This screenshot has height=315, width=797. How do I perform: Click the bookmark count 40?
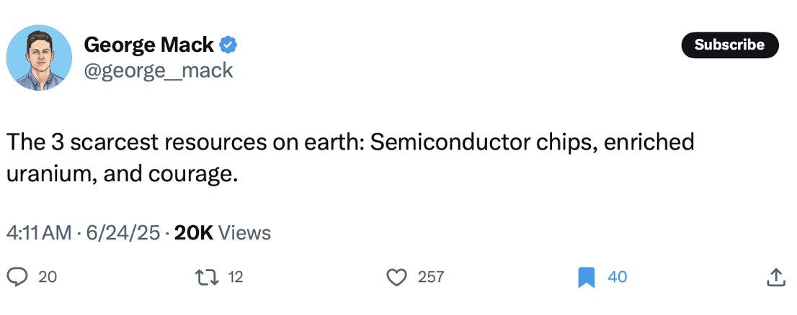[617, 277]
